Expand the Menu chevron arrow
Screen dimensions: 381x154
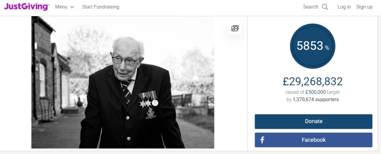pyautogui.click(x=72, y=7)
